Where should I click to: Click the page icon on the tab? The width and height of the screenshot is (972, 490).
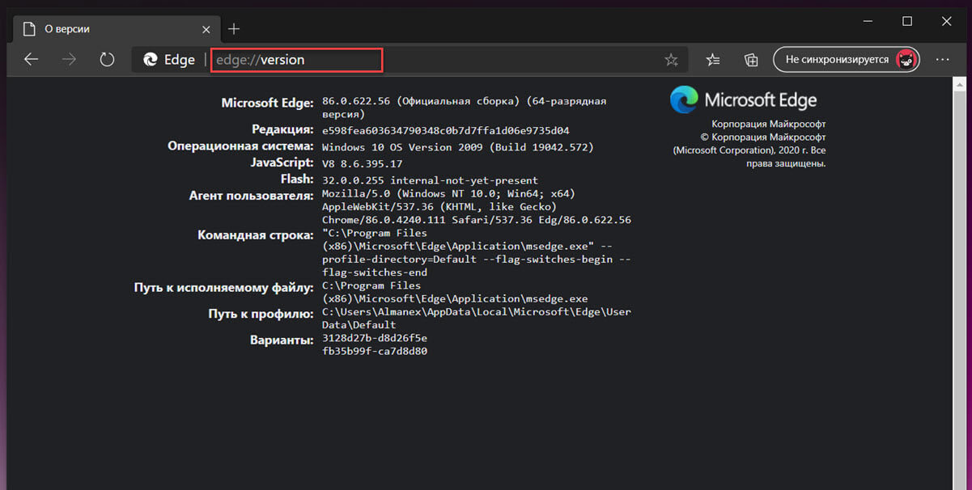[30, 29]
